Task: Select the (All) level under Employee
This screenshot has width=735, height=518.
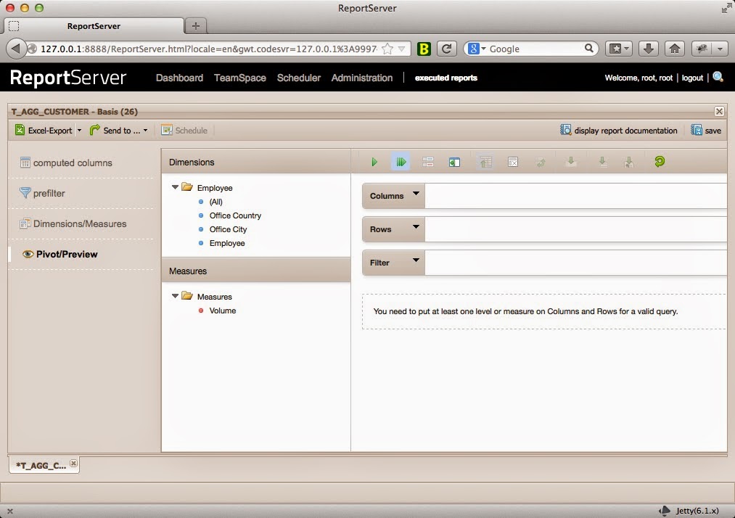Action: [x=215, y=202]
